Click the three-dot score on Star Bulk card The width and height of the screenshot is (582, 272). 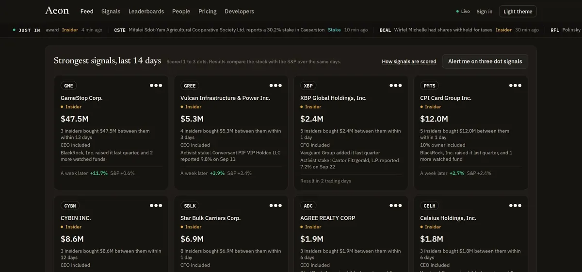point(276,205)
